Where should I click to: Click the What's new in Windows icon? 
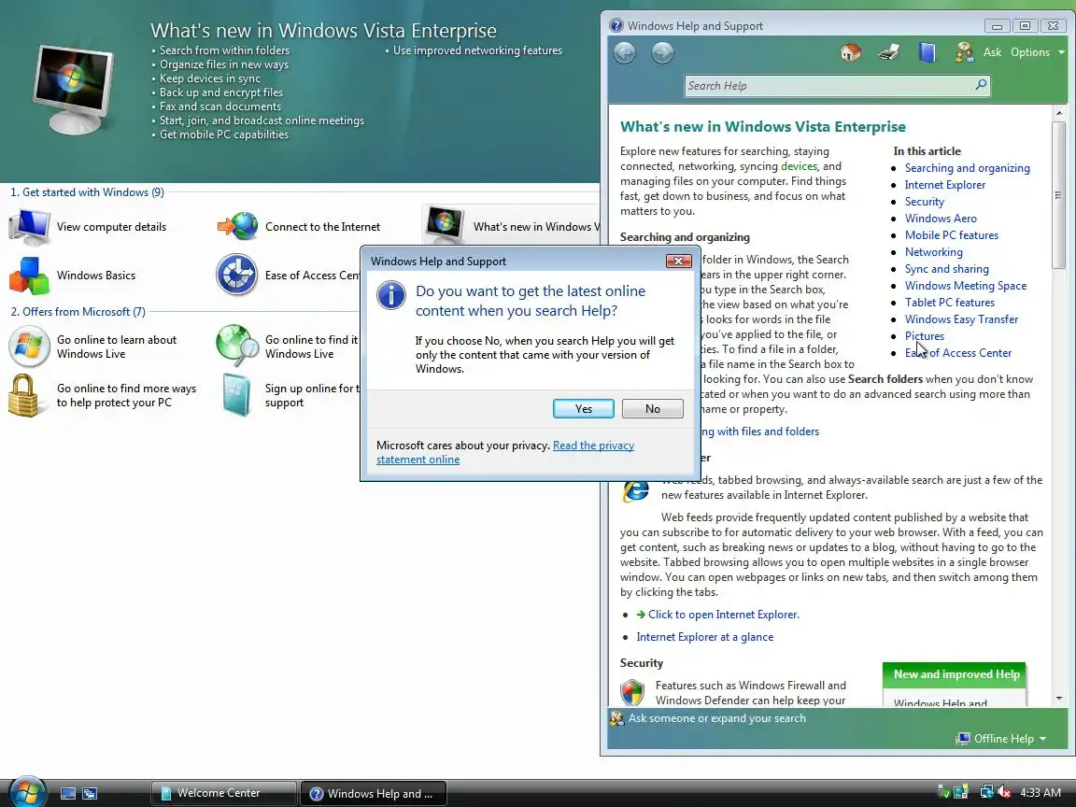[445, 225]
